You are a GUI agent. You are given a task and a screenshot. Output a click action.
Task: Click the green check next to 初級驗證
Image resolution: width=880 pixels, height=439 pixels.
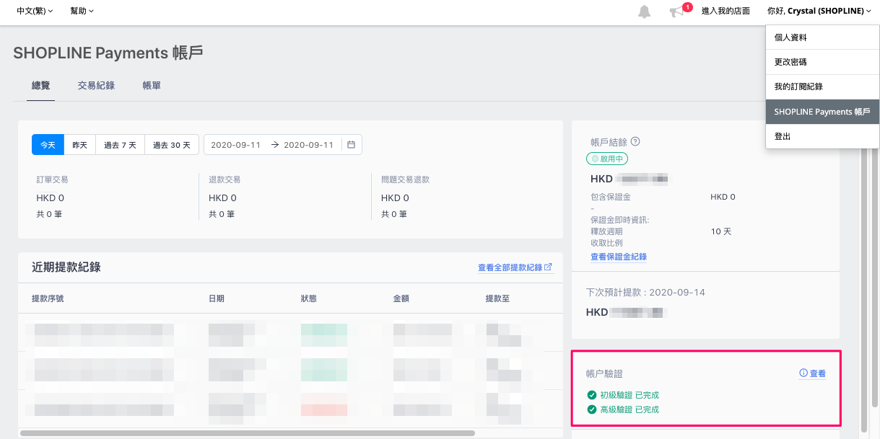[592, 395]
